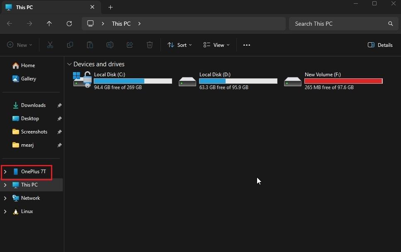Click the Local Disk (D:) usage bar
The image size is (401, 252).
[x=238, y=81]
